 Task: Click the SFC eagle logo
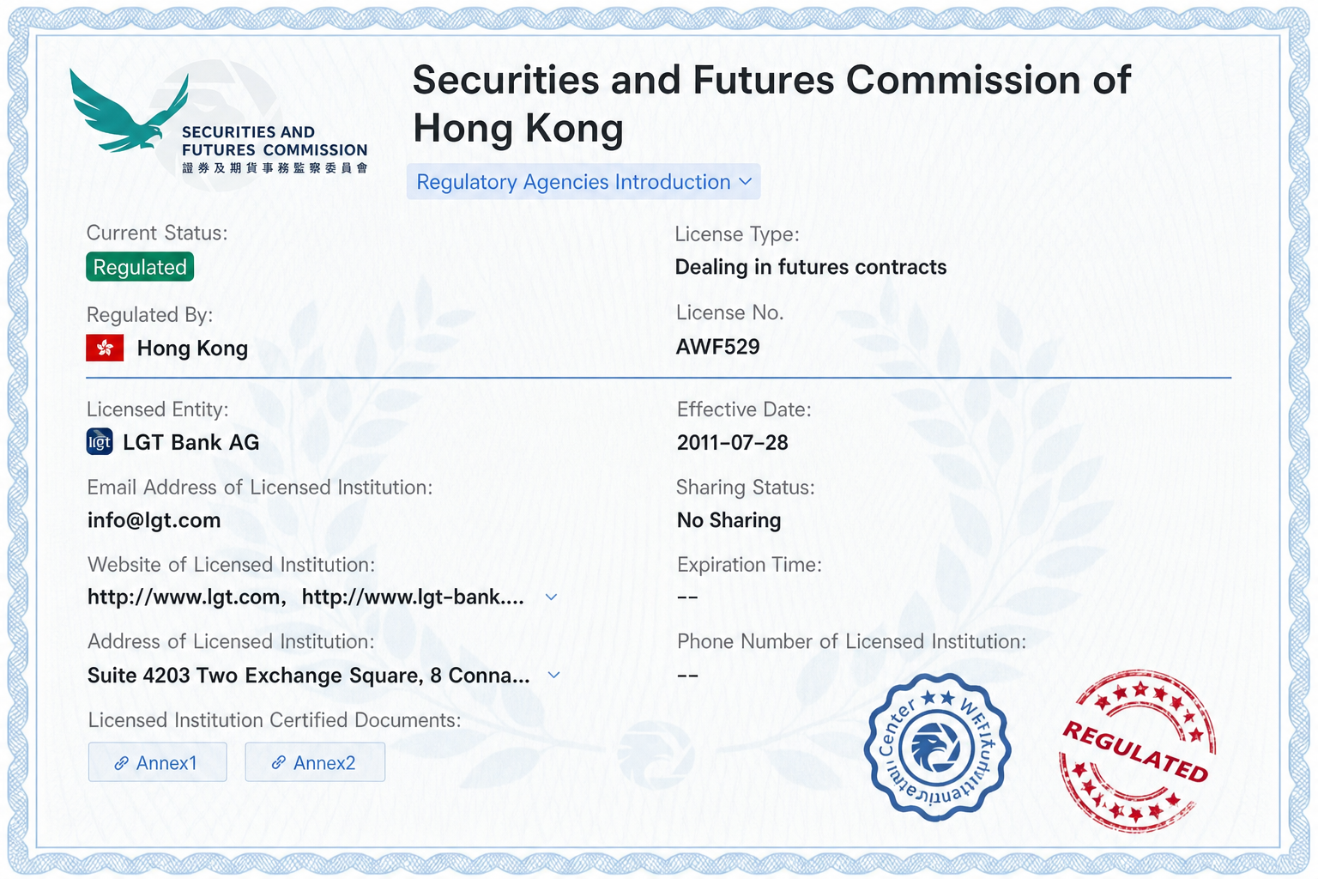pos(129,112)
